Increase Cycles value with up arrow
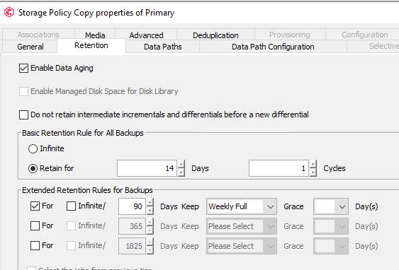 pos(313,164)
